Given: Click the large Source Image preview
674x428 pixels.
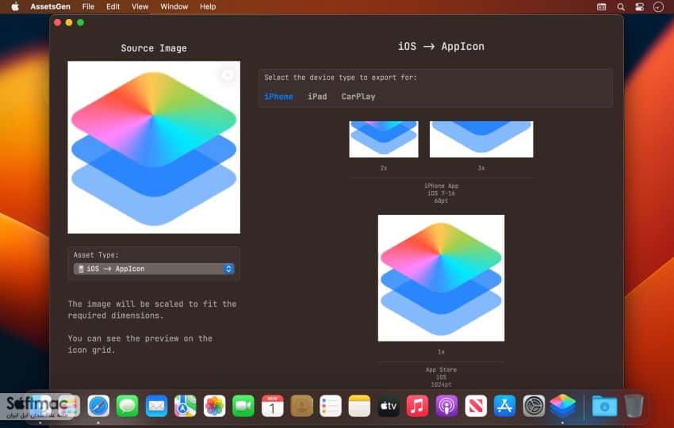Looking at the screenshot, I should coord(154,147).
